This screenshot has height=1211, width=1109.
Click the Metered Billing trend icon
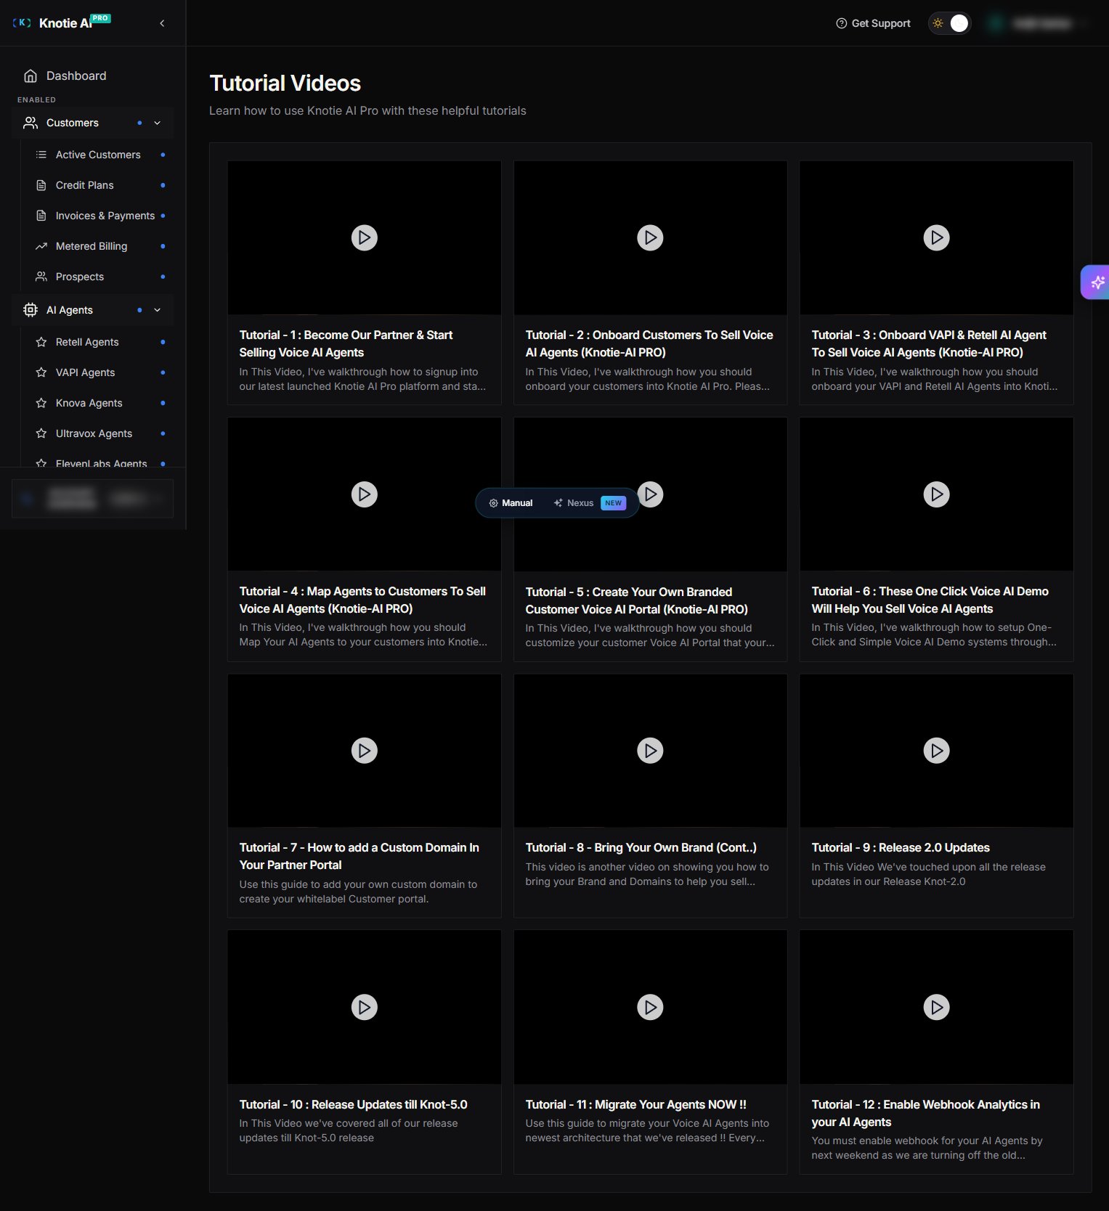41,246
